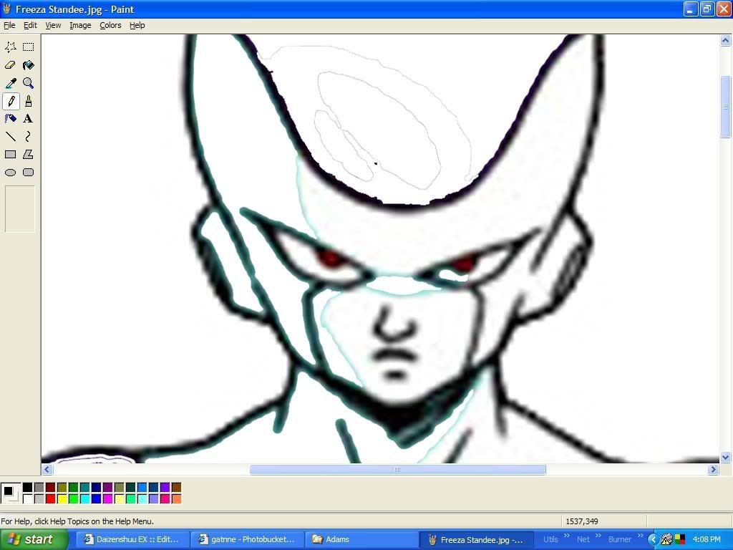Open the Edit menu
The height and width of the screenshot is (550, 733).
tap(30, 25)
